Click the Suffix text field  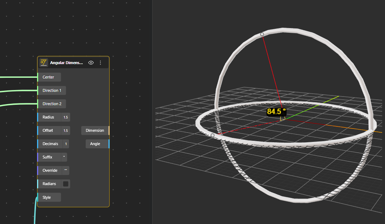coord(64,157)
